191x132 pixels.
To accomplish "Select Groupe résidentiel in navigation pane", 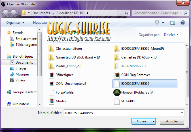I will [x=25, y=92].
